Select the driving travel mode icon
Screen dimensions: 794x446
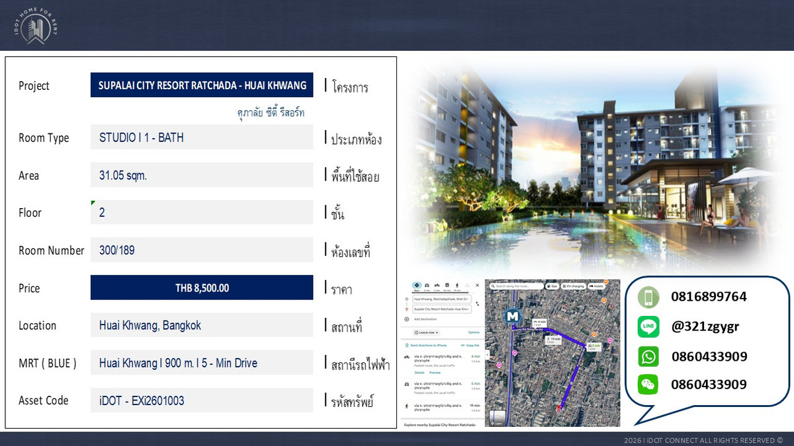point(427,285)
